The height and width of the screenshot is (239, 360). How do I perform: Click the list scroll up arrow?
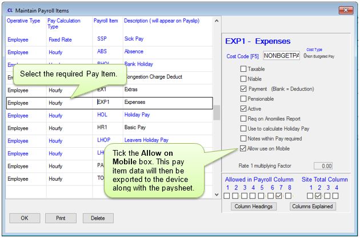pos(217,21)
